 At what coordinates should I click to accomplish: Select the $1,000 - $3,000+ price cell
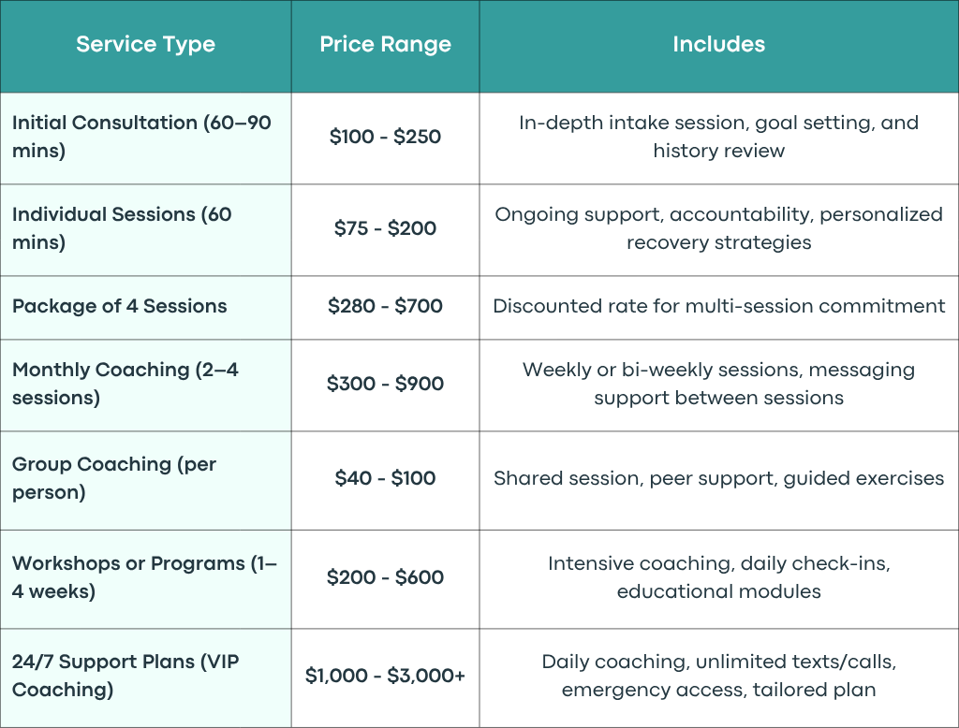[385, 676]
